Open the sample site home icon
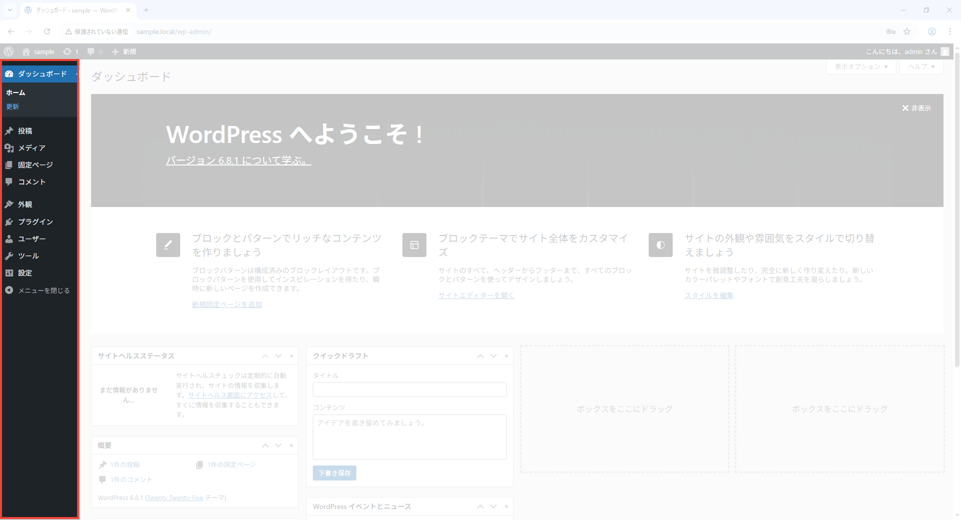 [26, 51]
